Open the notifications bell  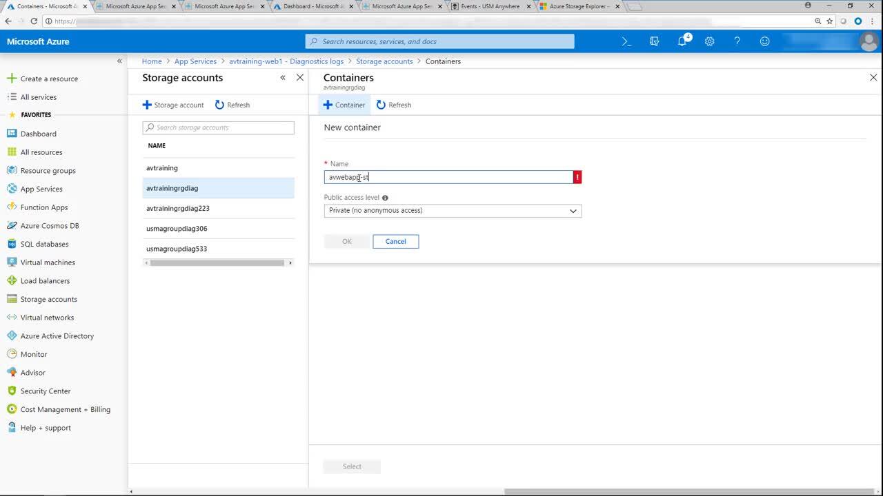point(682,41)
